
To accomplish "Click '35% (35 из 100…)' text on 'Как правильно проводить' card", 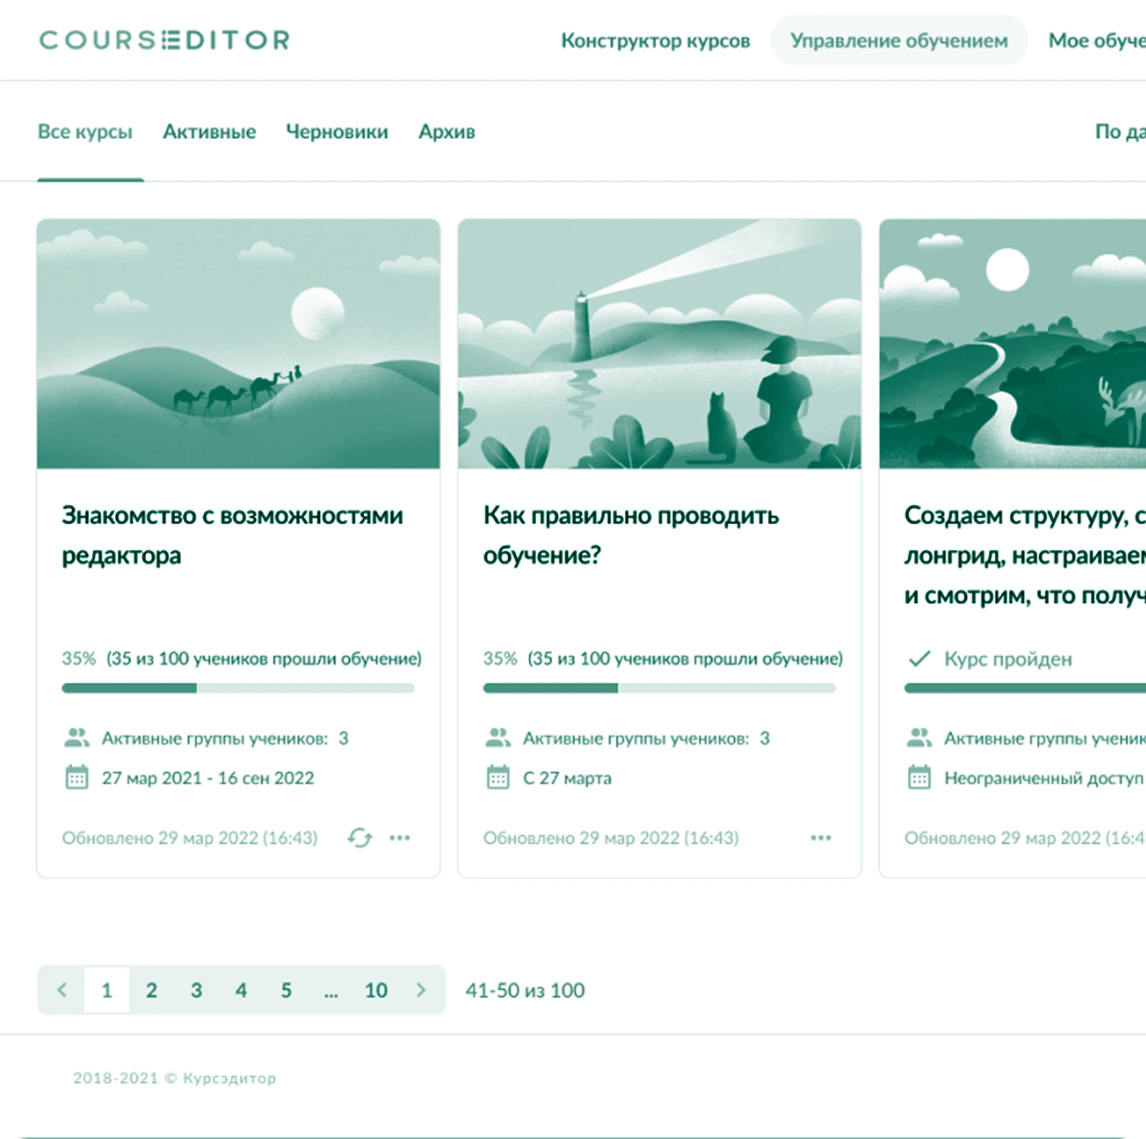I will pyautogui.click(x=663, y=659).
